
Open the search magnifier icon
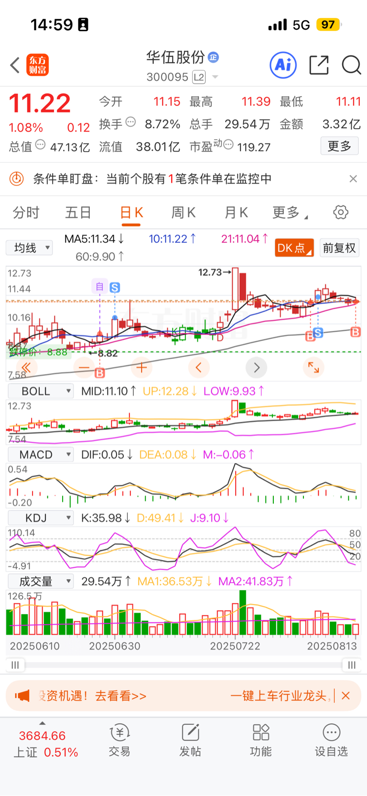[351, 65]
